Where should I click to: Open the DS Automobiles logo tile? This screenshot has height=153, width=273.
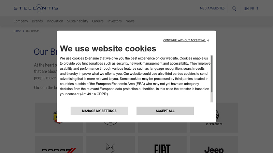pos(110,144)
